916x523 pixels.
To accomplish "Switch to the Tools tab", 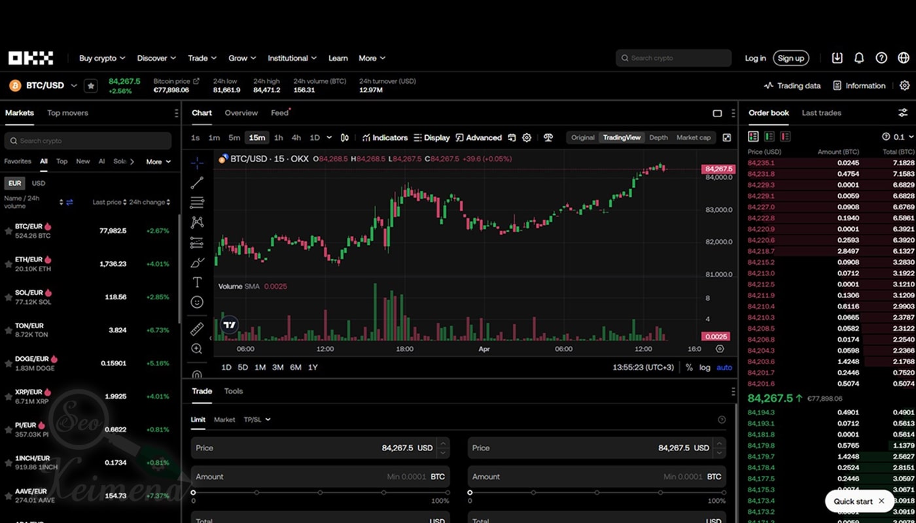I will 234,392.
